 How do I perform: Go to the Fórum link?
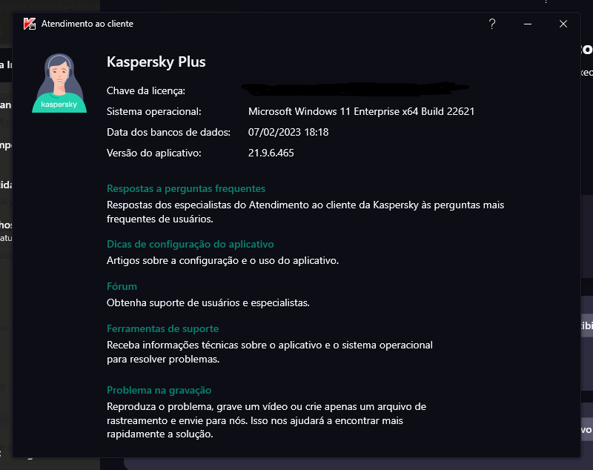point(122,286)
